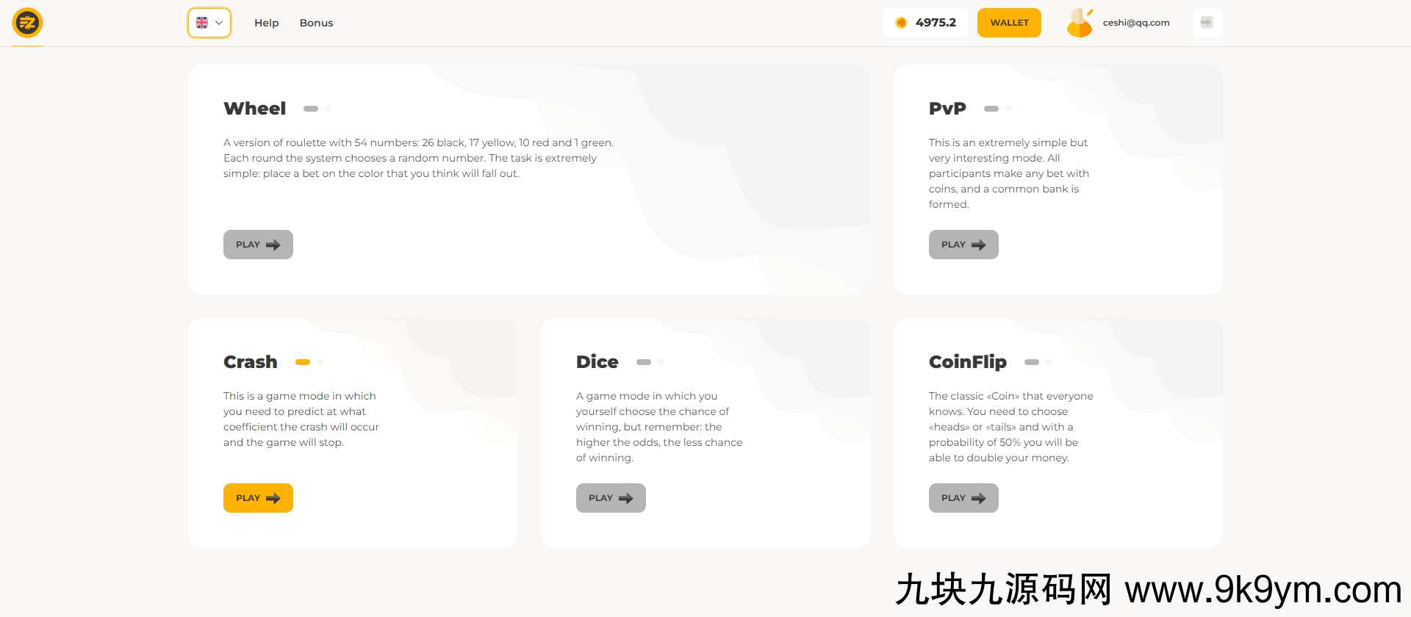Screen dimensions: 1411x617
Task: Open the Help menu item
Action: pos(266,23)
